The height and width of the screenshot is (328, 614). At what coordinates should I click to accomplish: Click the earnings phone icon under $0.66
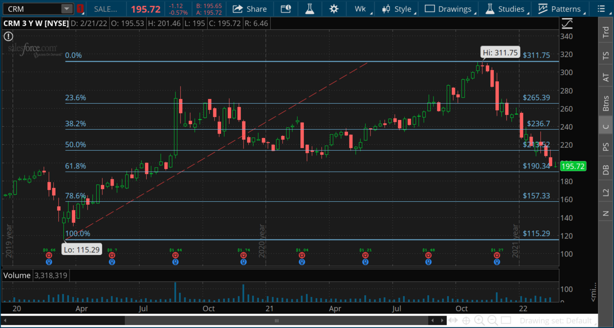[49, 255]
